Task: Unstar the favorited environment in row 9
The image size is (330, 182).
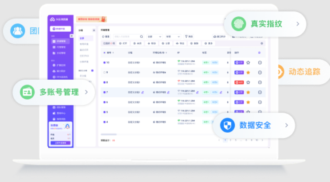Action: 248,72
